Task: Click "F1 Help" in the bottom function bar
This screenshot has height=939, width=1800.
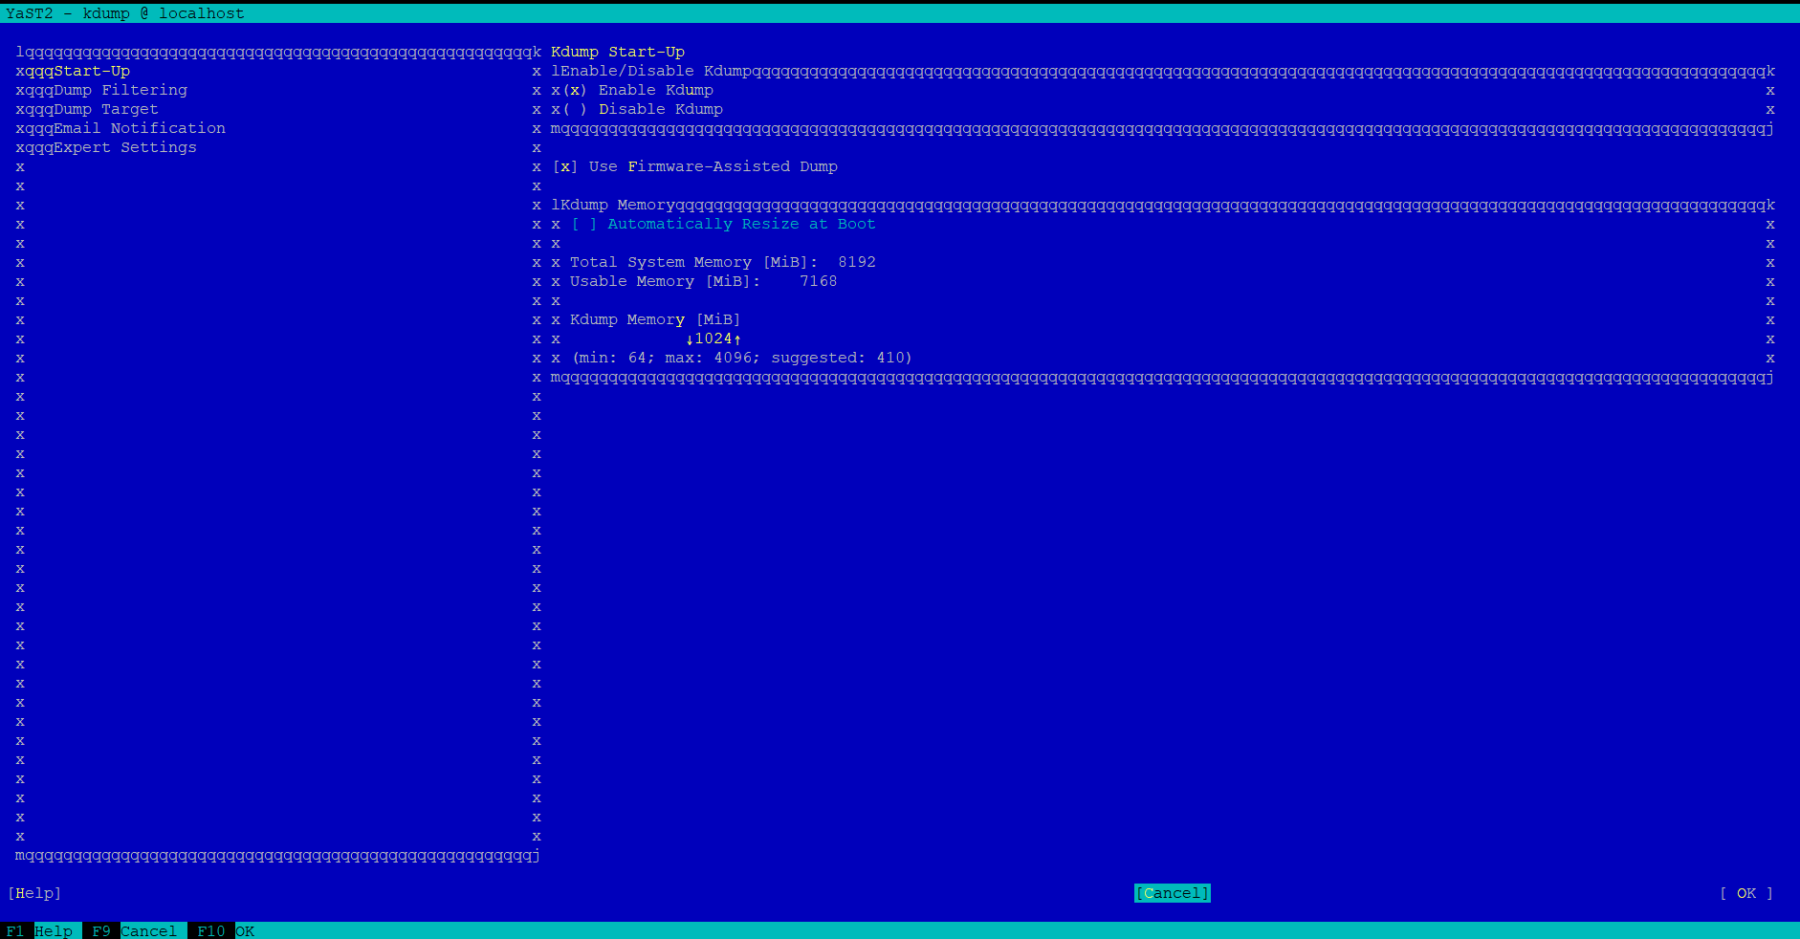Action: (40, 930)
